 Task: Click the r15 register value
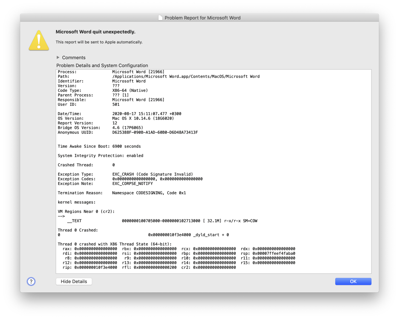(x=274, y=263)
